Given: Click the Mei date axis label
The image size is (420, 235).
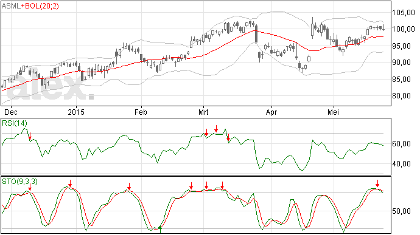Looking at the screenshot, I should pyautogui.click(x=333, y=112).
